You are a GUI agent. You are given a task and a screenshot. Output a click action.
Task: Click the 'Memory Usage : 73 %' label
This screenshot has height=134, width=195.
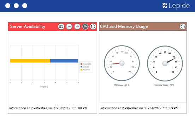click(x=164, y=85)
